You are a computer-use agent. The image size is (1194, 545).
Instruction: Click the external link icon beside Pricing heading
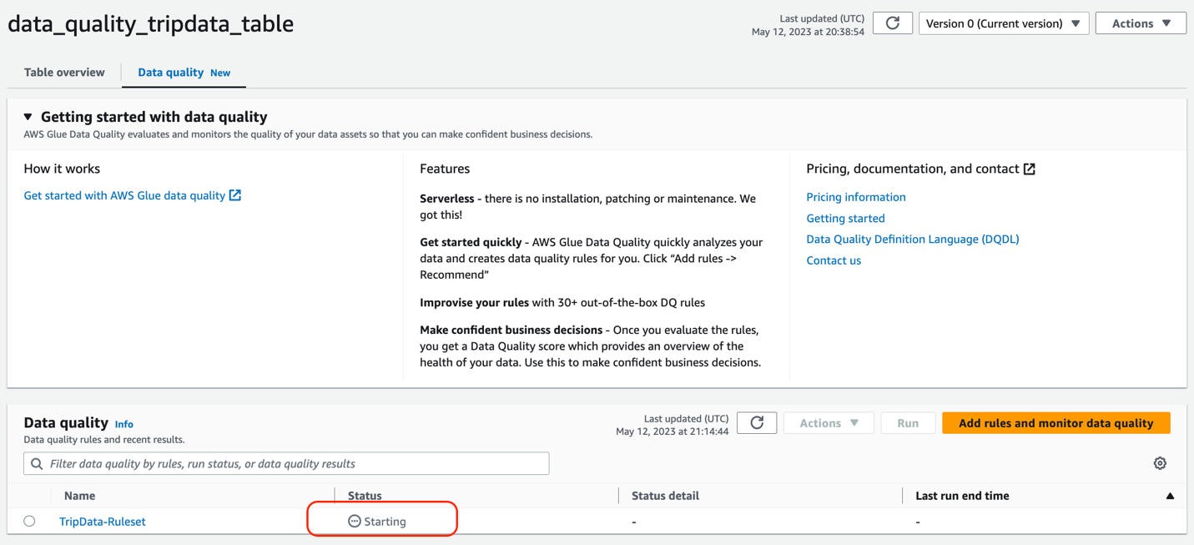click(x=1030, y=169)
